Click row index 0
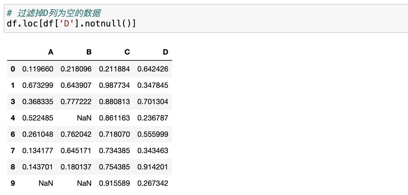The width and height of the screenshot is (408, 195). coord(13,69)
